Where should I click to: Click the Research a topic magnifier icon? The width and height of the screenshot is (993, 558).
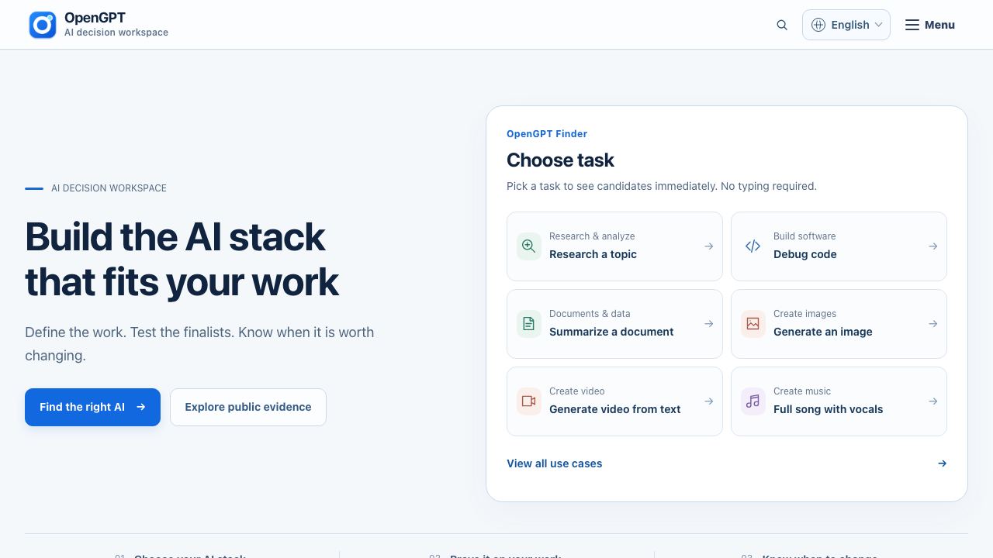point(529,246)
